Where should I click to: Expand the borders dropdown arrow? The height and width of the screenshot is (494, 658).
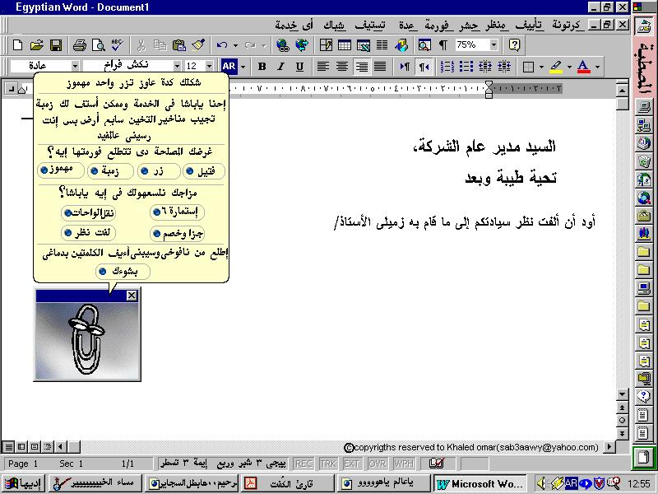pos(541,67)
